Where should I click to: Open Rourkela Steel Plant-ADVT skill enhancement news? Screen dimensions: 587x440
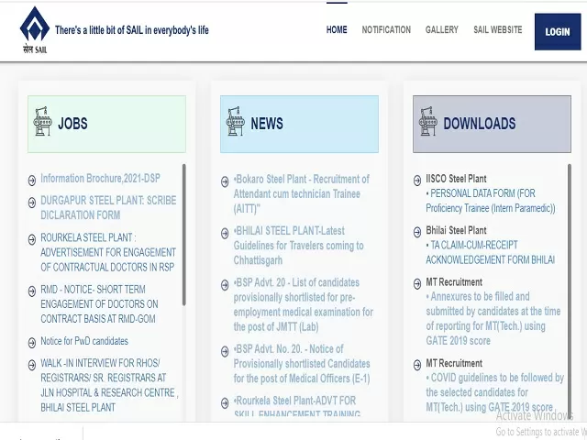[297, 407]
